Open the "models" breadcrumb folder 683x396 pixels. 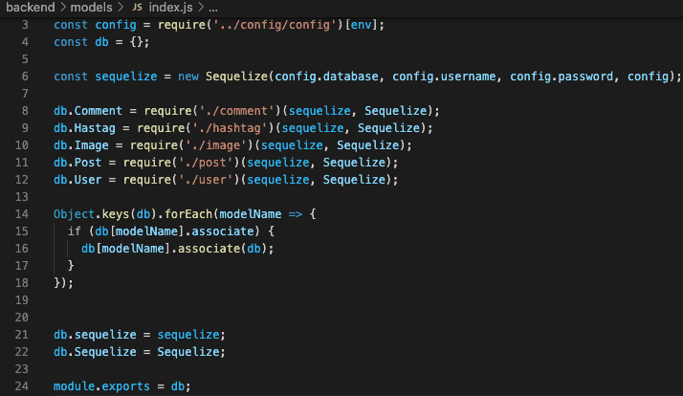(92, 8)
